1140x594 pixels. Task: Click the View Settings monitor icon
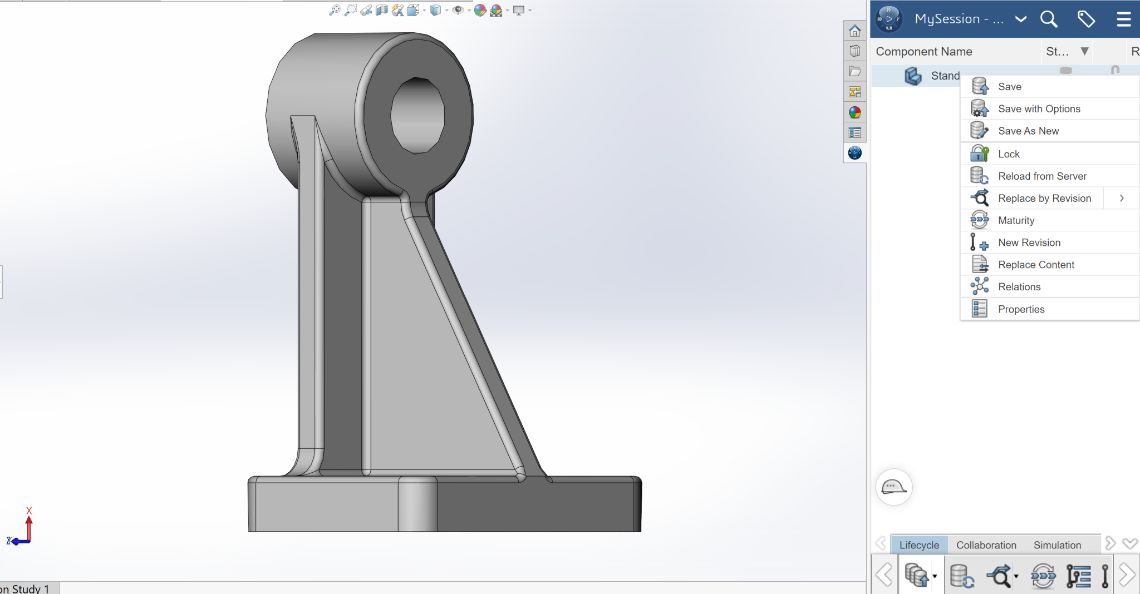coord(519,10)
